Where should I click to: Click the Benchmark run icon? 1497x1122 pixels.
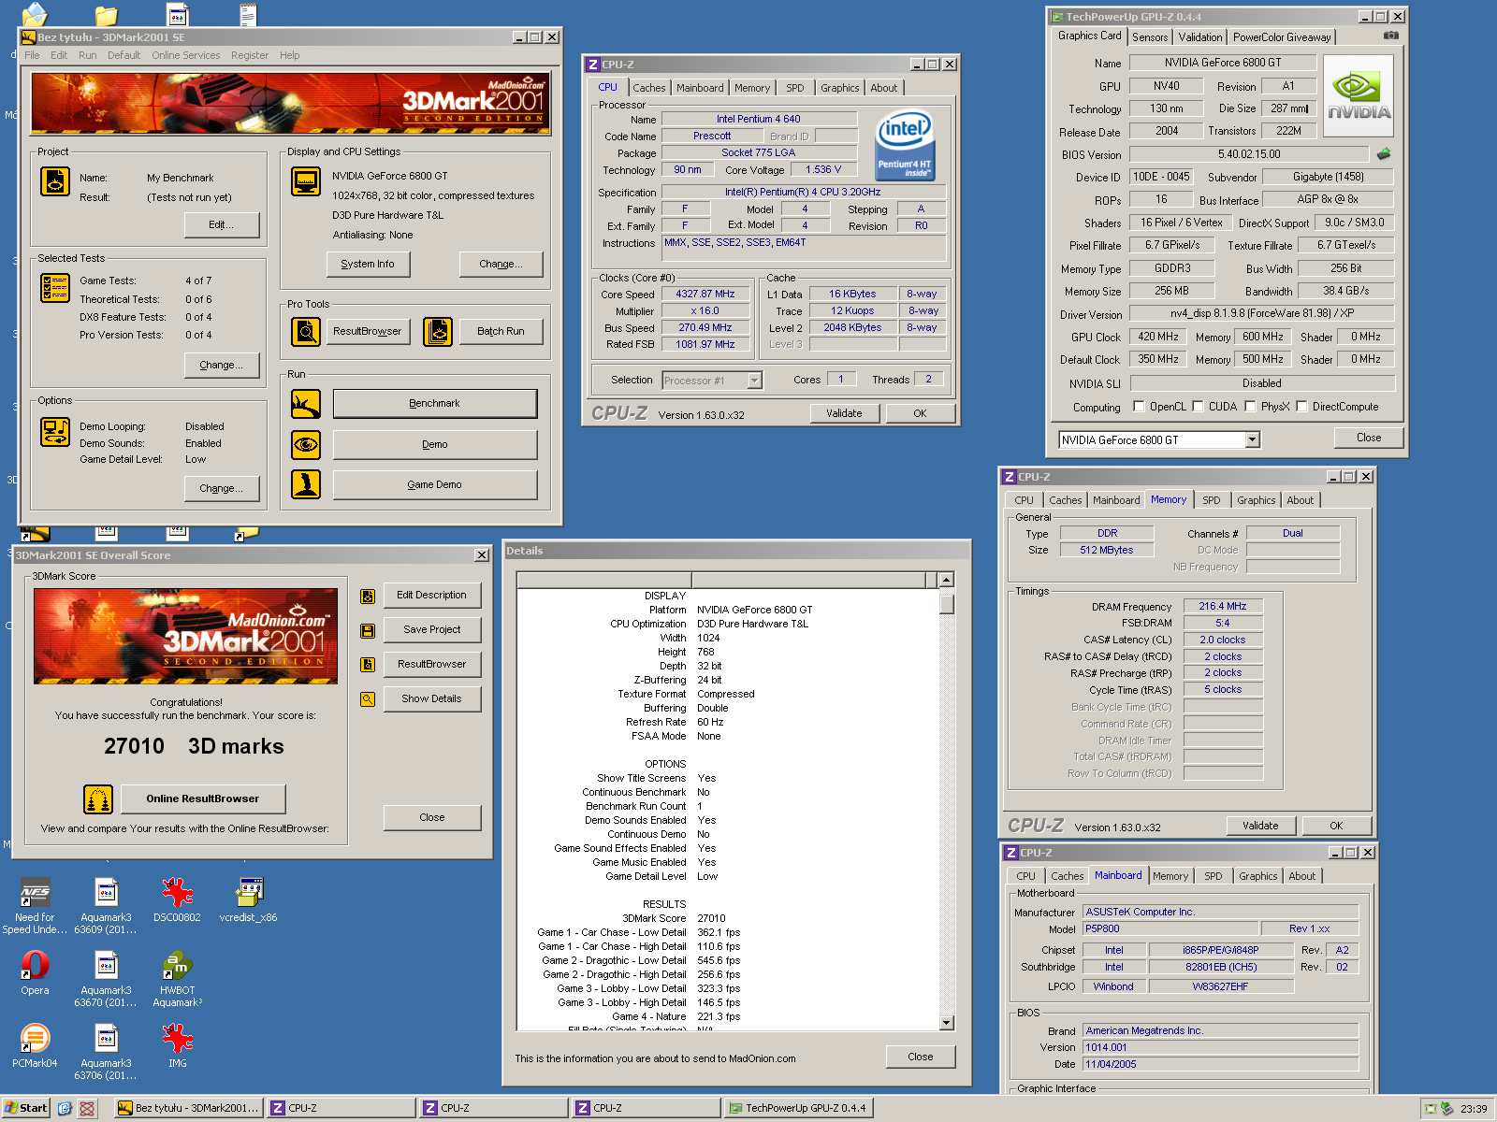tap(306, 404)
